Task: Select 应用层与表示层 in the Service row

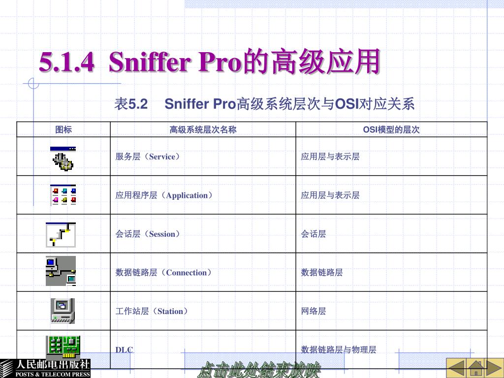Action: 330,157
